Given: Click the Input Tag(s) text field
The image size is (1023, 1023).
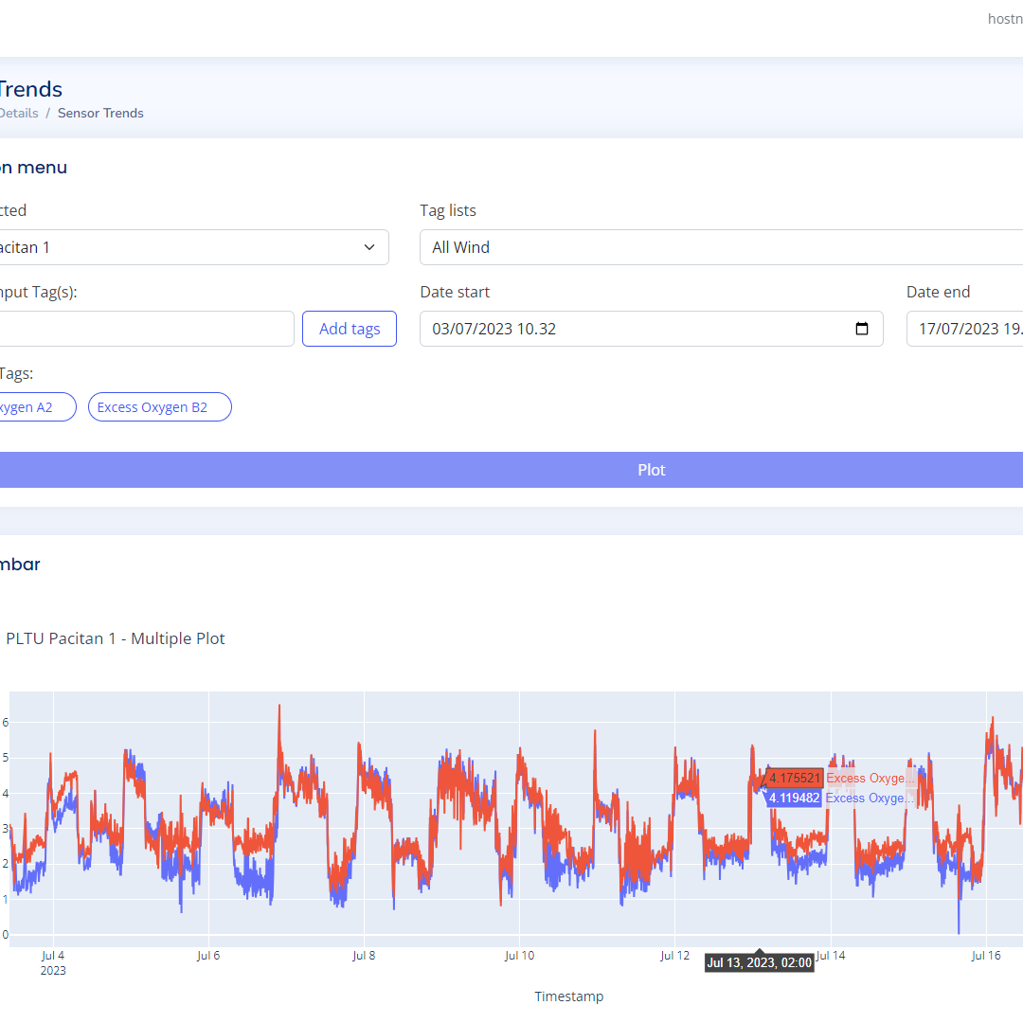Looking at the screenshot, I should coord(142,329).
